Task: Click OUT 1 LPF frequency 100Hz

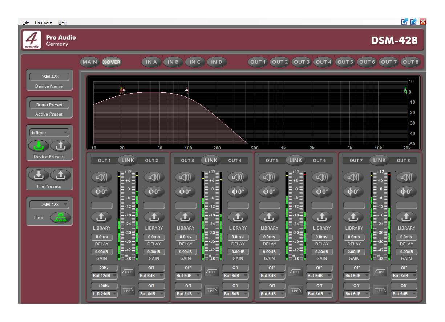Action: tap(104, 286)
